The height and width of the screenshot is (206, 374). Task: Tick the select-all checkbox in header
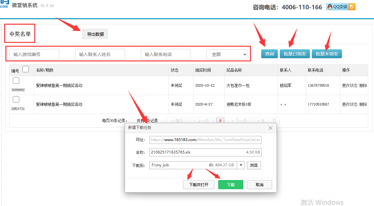(26, 69)
